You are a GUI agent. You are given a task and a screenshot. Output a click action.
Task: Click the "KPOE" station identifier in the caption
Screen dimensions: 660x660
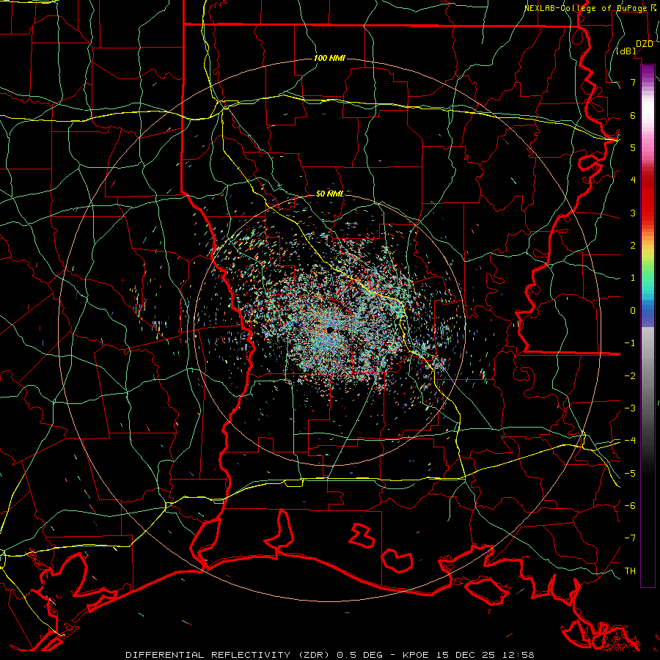pos(416,655)
